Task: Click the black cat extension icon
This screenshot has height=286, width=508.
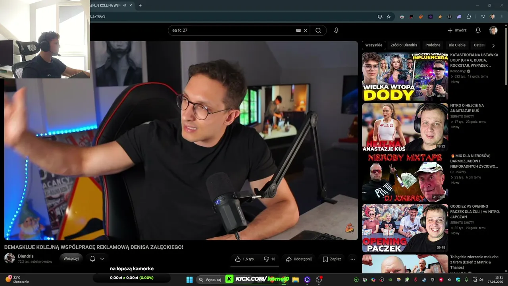Action: [x=450, y=17]
